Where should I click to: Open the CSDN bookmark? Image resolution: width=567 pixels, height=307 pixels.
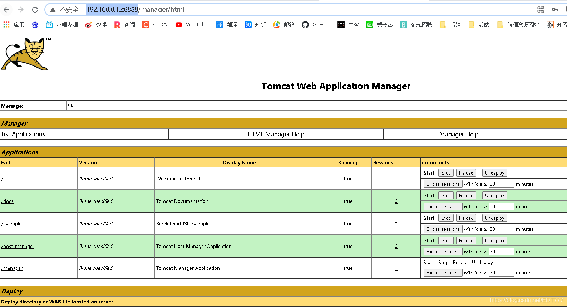tap(155, 25)
